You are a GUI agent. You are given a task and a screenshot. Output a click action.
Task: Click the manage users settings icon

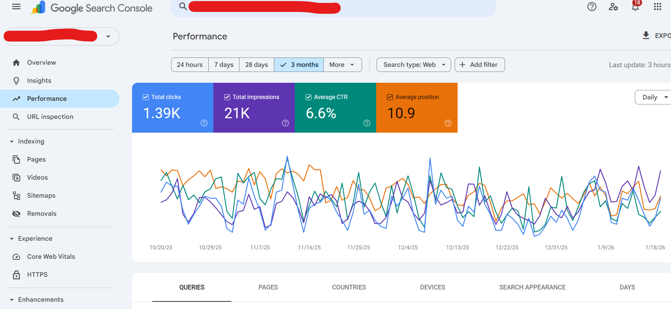pos(613,7)
